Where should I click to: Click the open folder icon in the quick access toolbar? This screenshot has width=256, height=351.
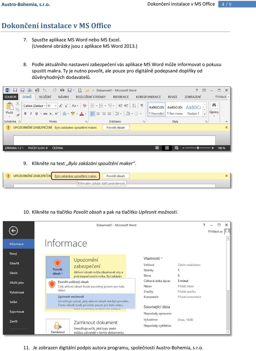click(x=87, y=90)
